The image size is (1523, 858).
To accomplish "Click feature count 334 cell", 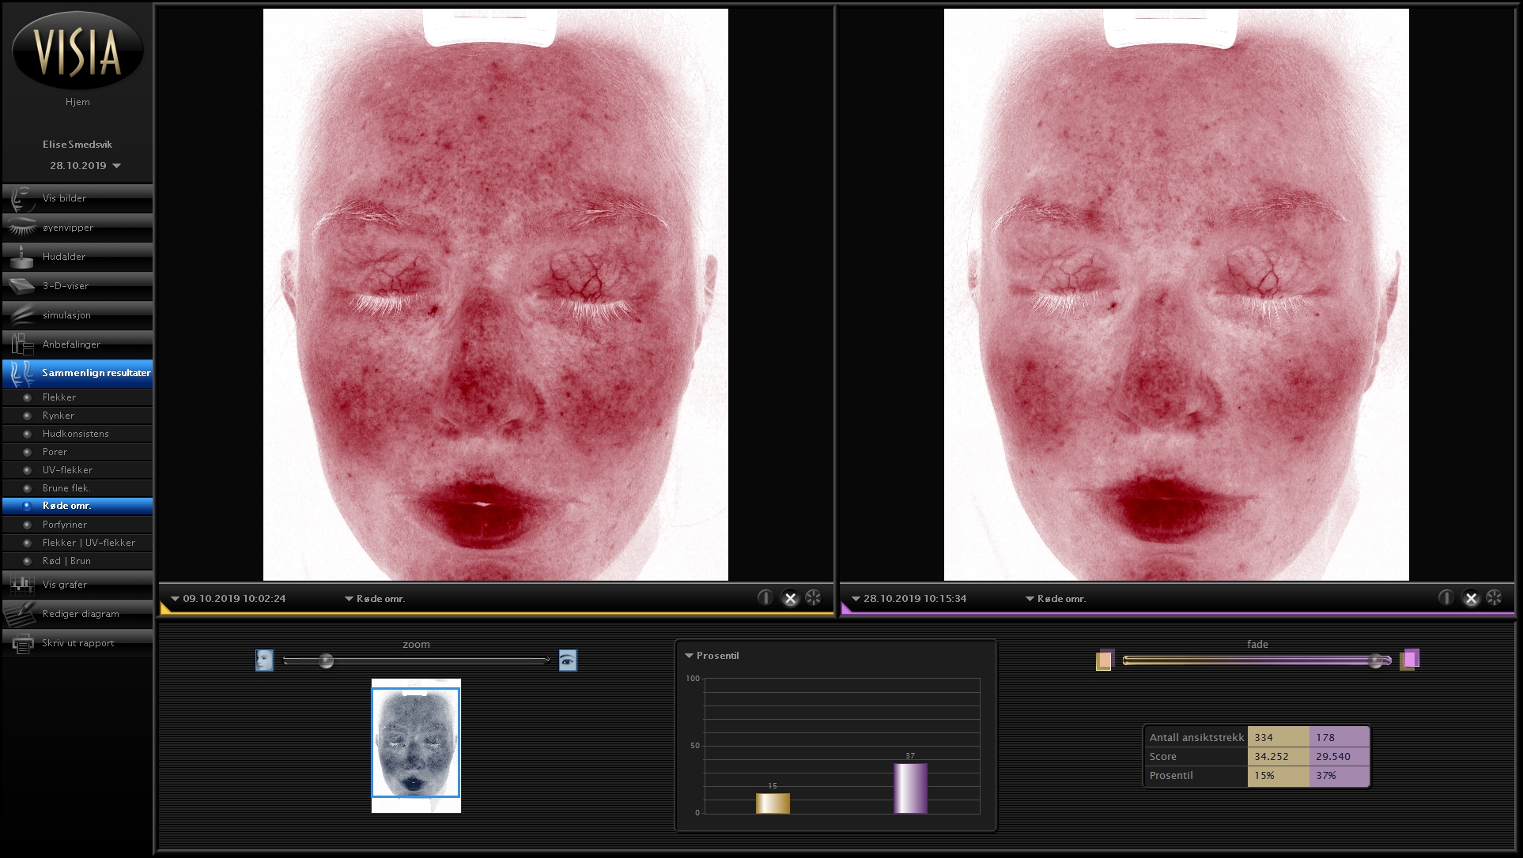I will pos(1279,737).
